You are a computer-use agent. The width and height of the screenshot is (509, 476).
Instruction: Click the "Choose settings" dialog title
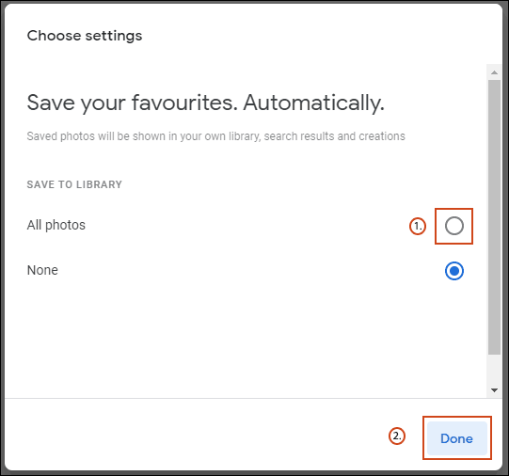point(85,36)
